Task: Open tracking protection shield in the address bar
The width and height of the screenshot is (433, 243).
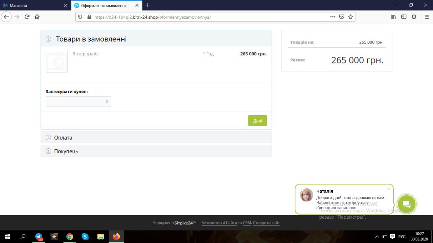Action: pyautogui.click(x=80, y=17)
